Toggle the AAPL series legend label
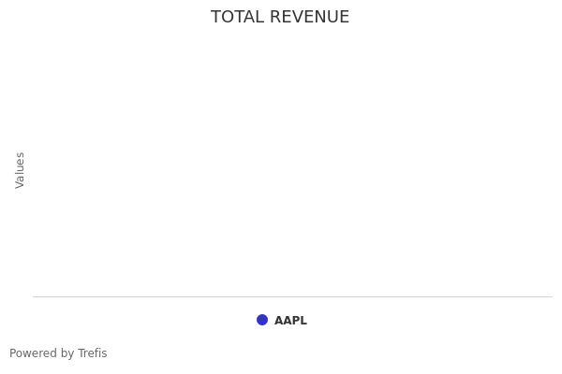The height and width of the screenshot is (374, 562). (290, 321)
